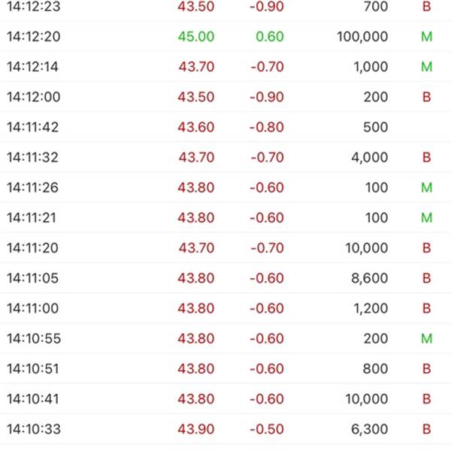Click the B marker on the 14:11:20 row
This screenshot has width=451, height=451.
(427, 248)
